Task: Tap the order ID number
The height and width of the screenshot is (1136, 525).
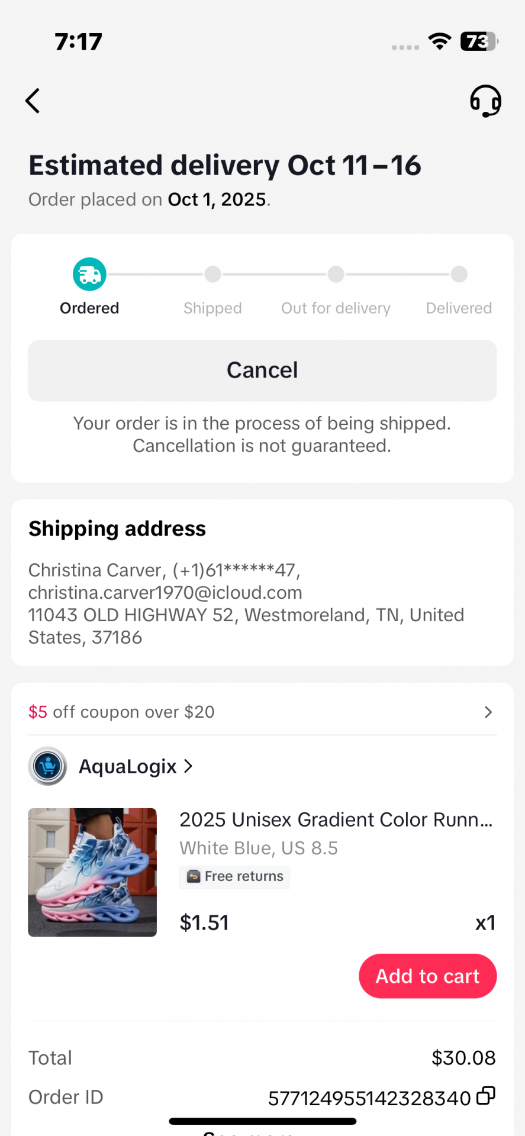Action: point(369,1098)
